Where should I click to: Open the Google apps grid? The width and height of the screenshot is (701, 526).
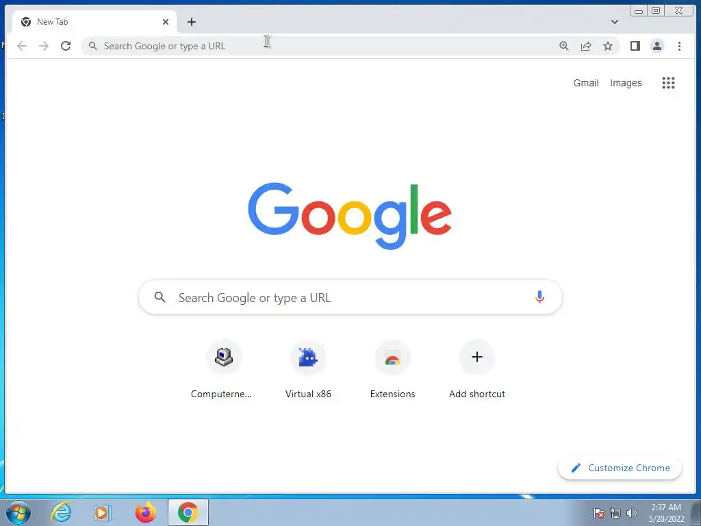coord(668,83)
